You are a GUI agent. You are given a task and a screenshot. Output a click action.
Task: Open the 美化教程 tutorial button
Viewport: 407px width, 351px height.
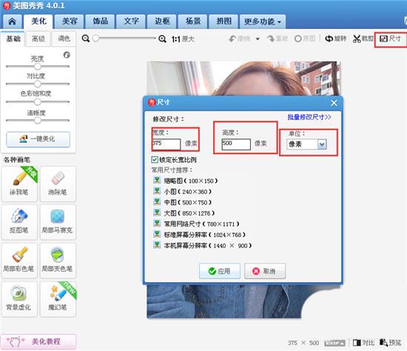pos(38,341)
